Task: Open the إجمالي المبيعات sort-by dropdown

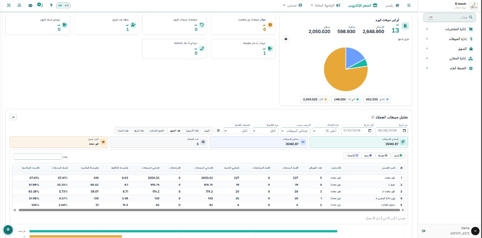Action: pyautogui.click(x=296, y=131)
